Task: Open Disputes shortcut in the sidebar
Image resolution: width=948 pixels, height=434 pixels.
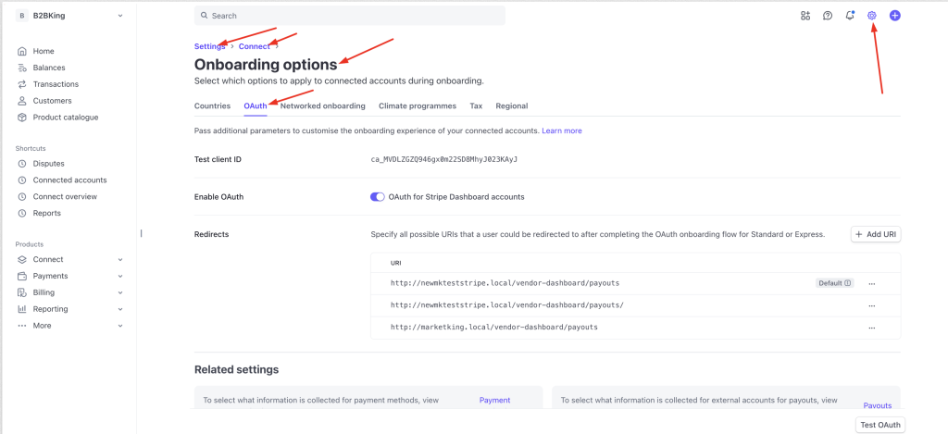Action: (x=49, y=164)
